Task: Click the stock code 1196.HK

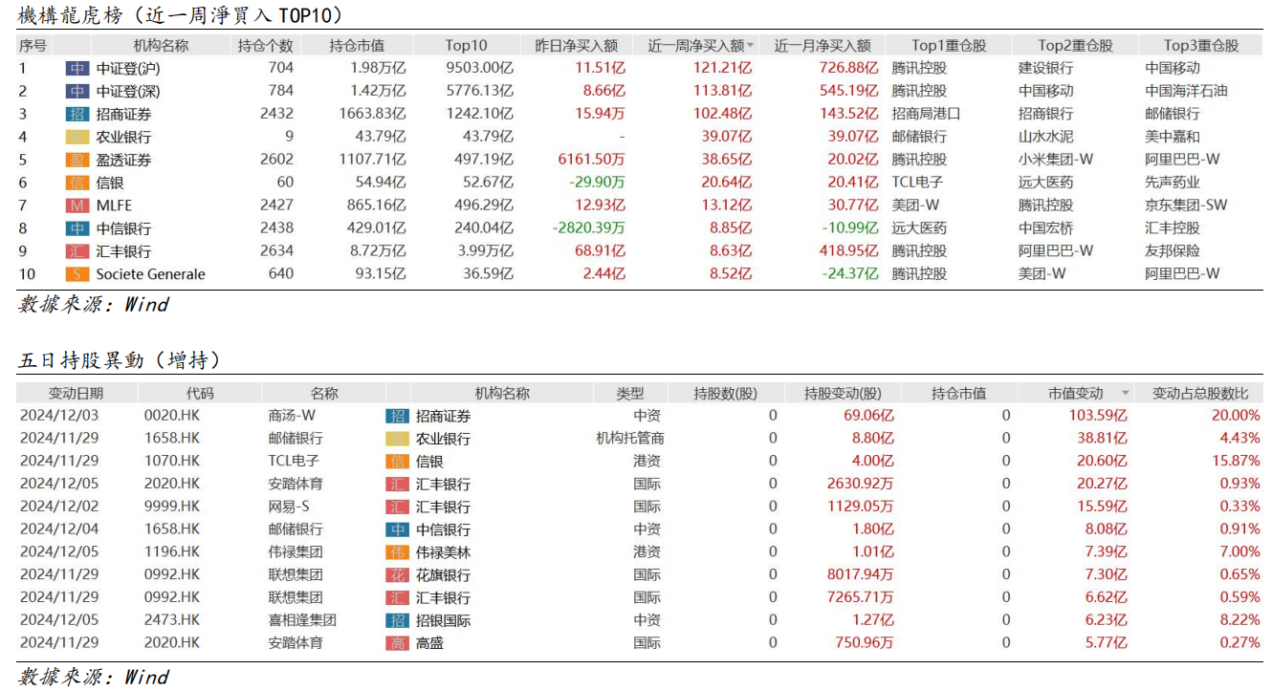Action: coord(172,551)
